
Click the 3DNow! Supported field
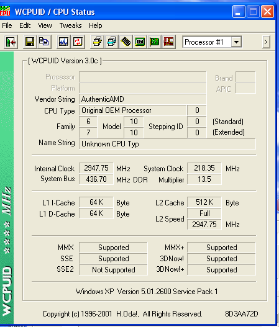221,259
